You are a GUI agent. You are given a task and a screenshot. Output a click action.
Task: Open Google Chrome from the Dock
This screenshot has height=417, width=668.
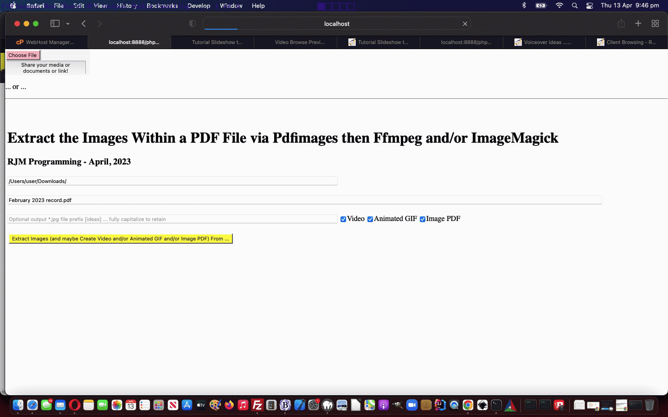(468, 405)
